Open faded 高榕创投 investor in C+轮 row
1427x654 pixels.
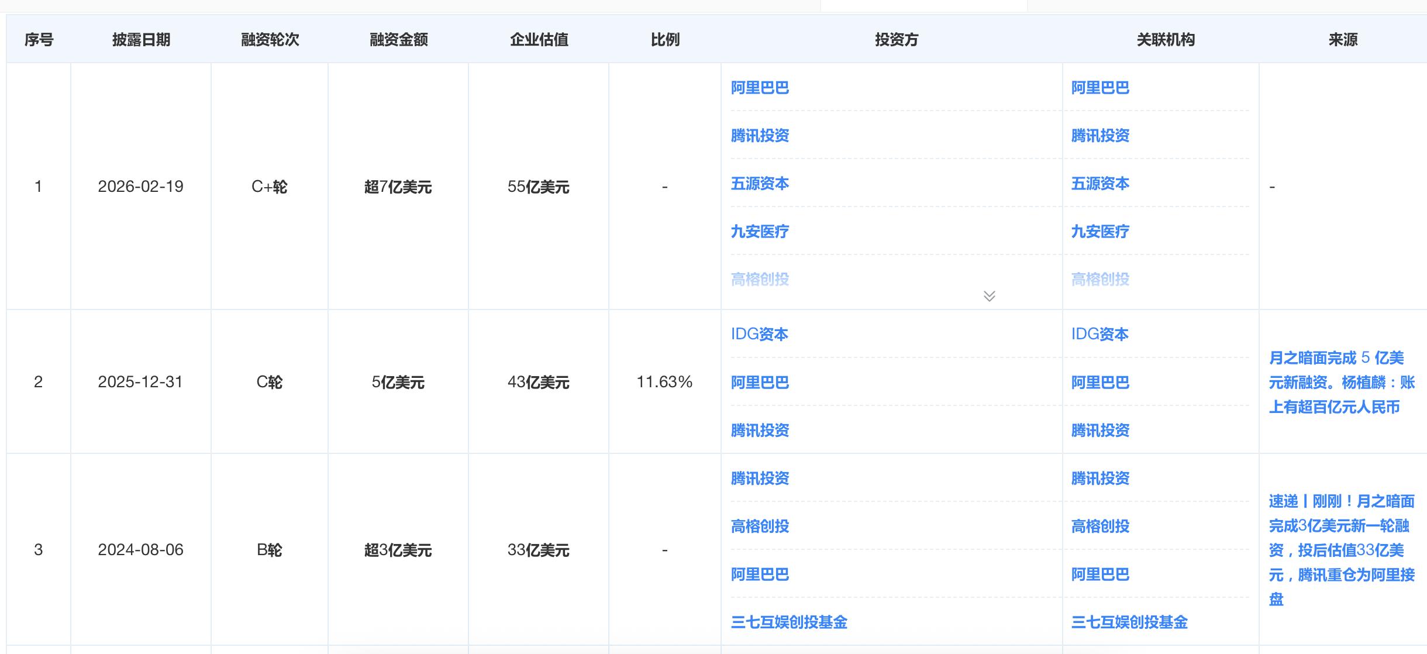point(760,280)
